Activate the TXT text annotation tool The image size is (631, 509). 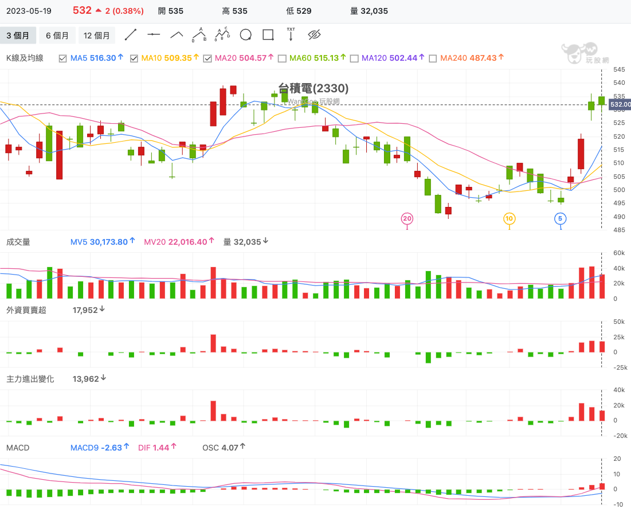291,35
